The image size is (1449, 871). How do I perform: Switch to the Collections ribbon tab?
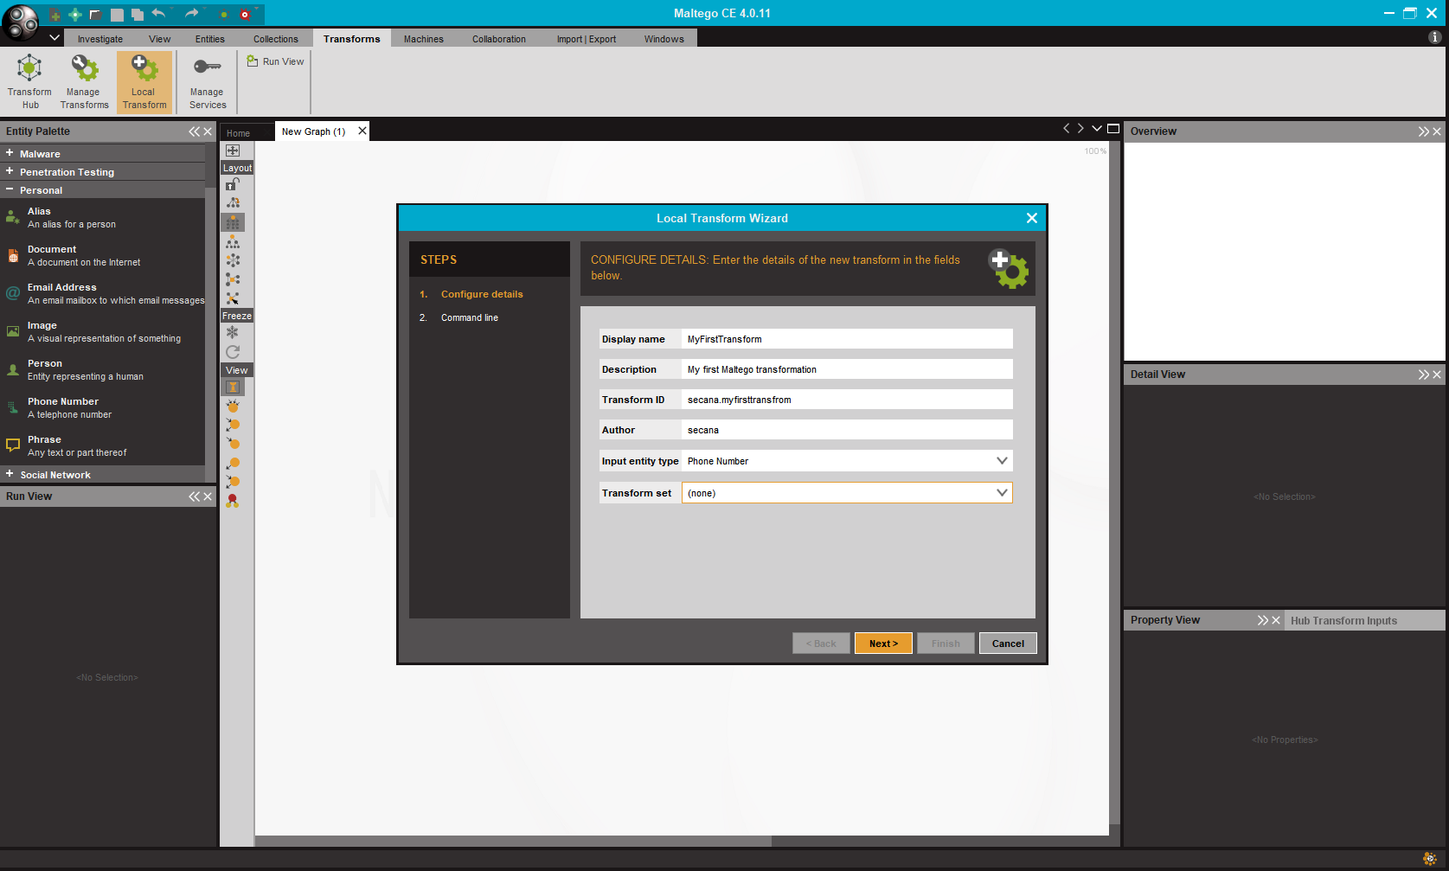tap(276, 39)
